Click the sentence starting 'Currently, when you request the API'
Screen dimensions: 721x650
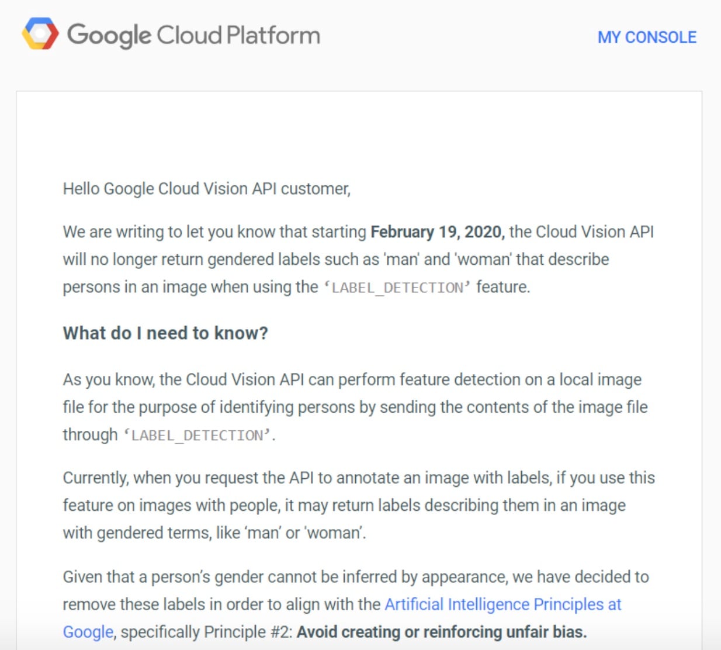(x=359, y=505)
